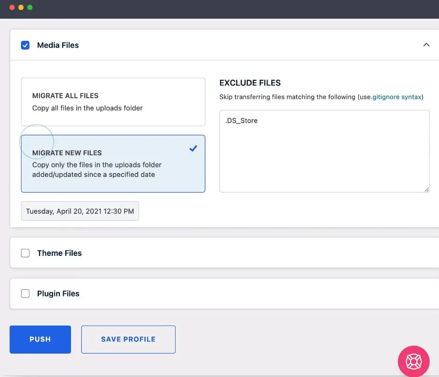Select the Migrate All Files option
This screenshot has height=377, width=439.
113,101
